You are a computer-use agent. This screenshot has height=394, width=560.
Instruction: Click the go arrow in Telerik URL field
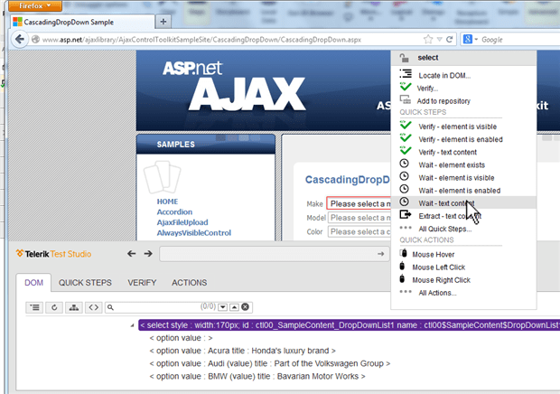381,254
